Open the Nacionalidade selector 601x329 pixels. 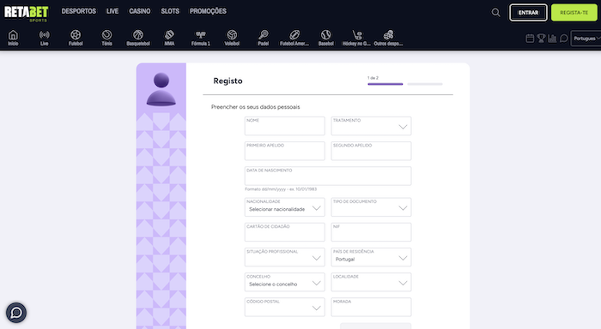click(x=284, y=207)
